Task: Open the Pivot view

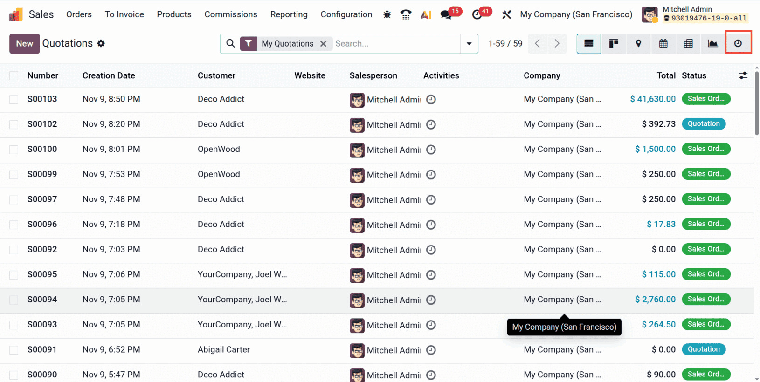Action: tap(688, 43)
